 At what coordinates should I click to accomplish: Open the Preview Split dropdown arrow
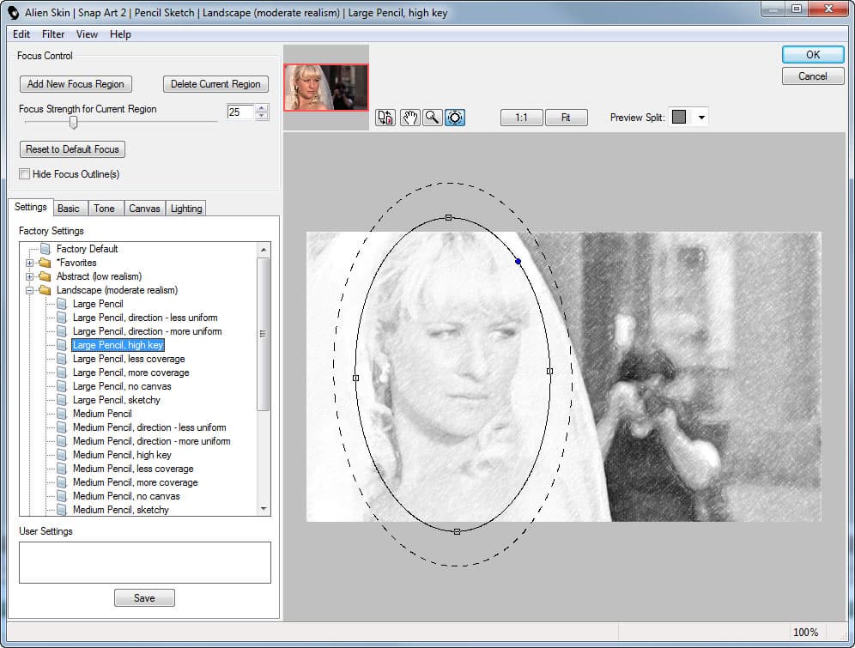tap(701, 118)
